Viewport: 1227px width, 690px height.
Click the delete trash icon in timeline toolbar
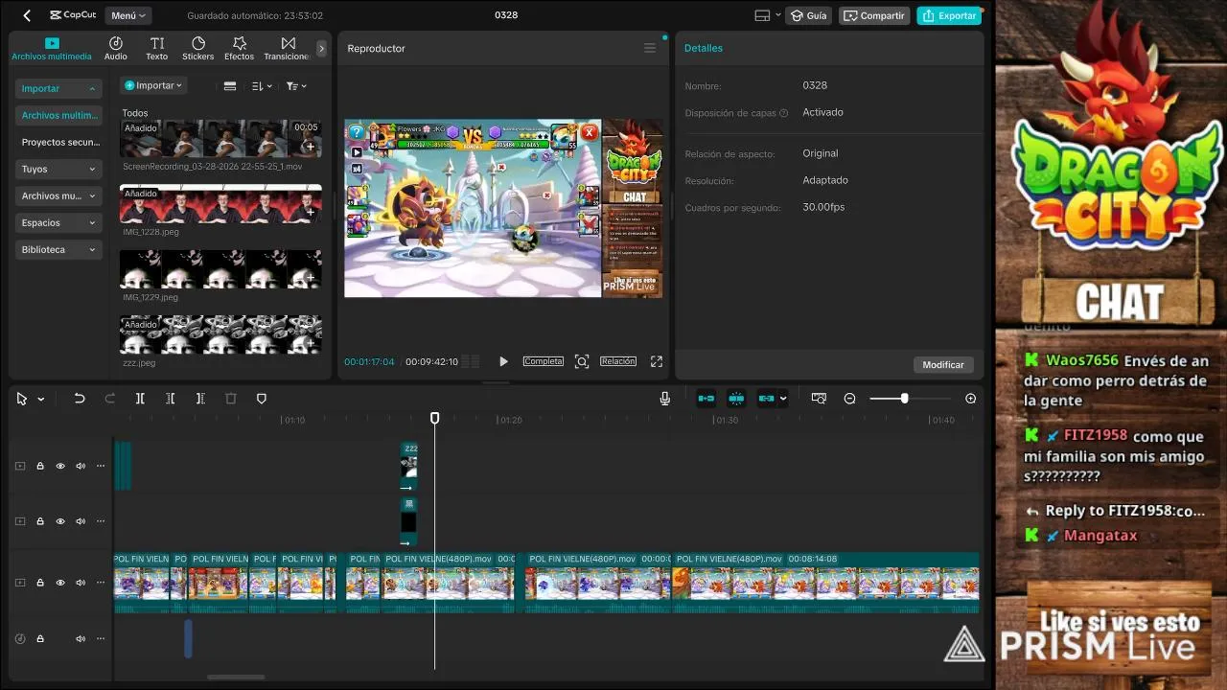tap(231, 399)
